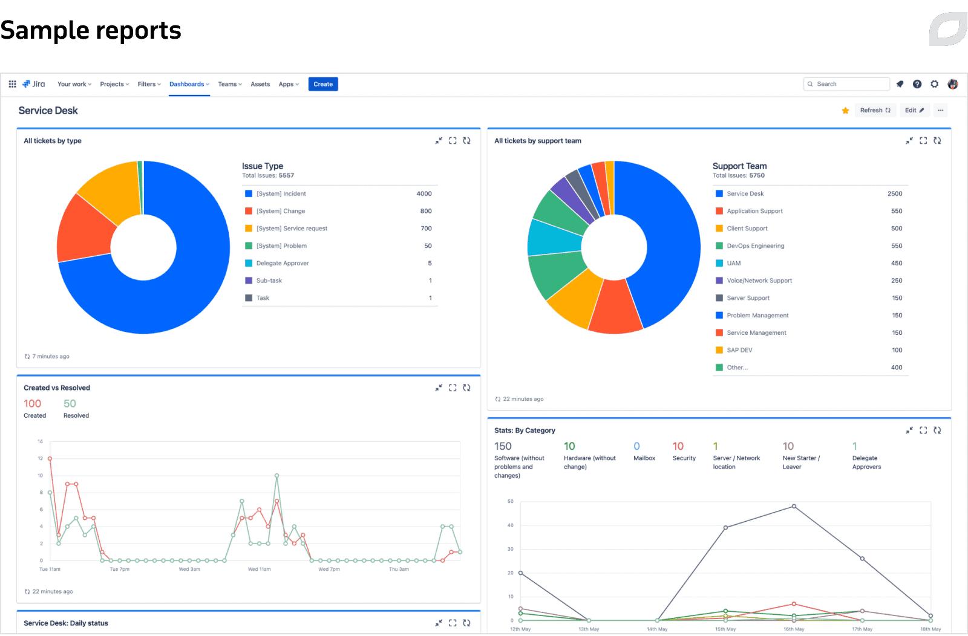The image size is (968, 636).
Task: Expand the Teams dropdown
Action: coord(230,84)
